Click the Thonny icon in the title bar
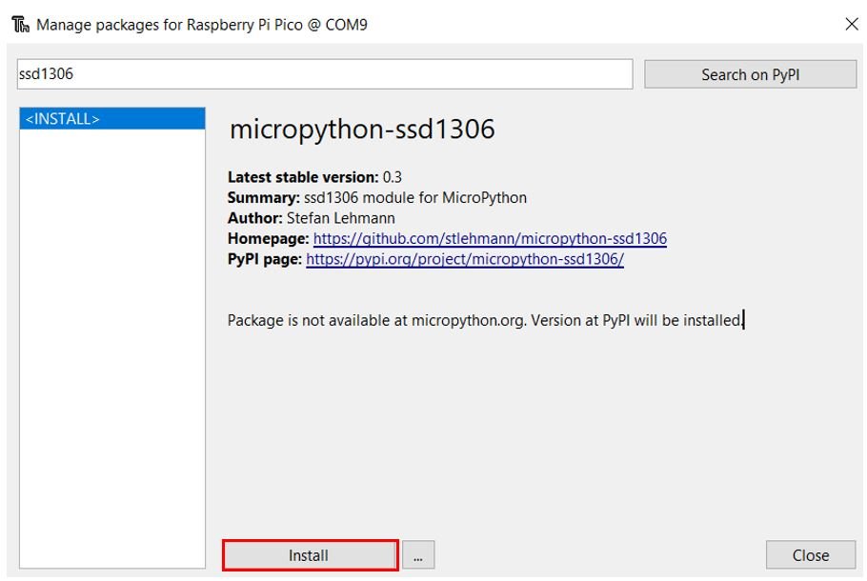The height and width of the screenshot is (581, 867). point(20,25)
